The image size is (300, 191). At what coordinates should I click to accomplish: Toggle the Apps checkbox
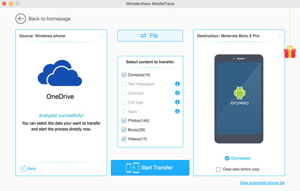pyautogui.click(x=124, y=111)
